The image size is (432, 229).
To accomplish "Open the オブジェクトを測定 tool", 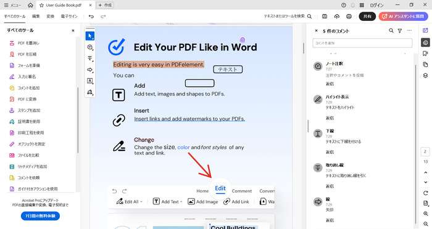I will click(x=27, y=144).
